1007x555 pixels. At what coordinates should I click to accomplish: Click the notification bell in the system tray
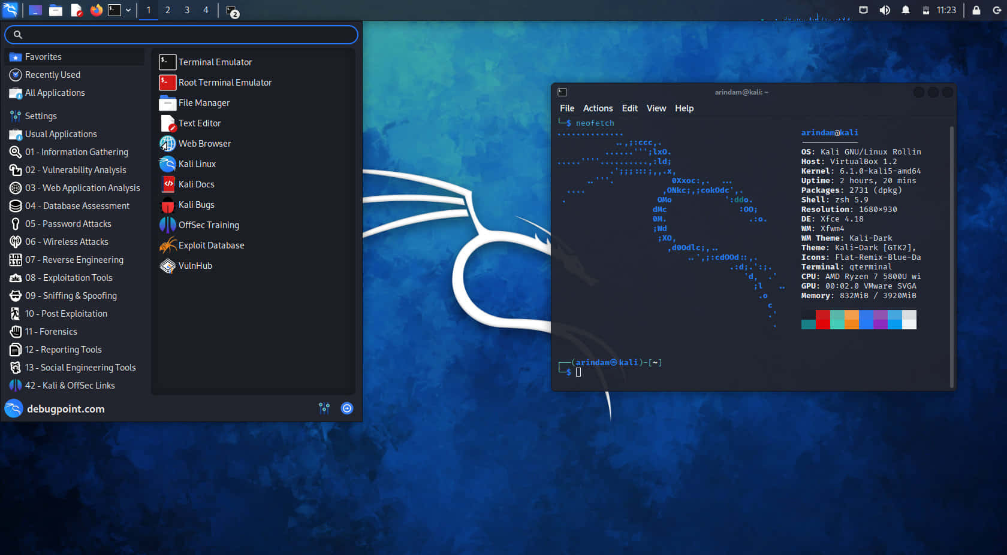click(906, 10)
